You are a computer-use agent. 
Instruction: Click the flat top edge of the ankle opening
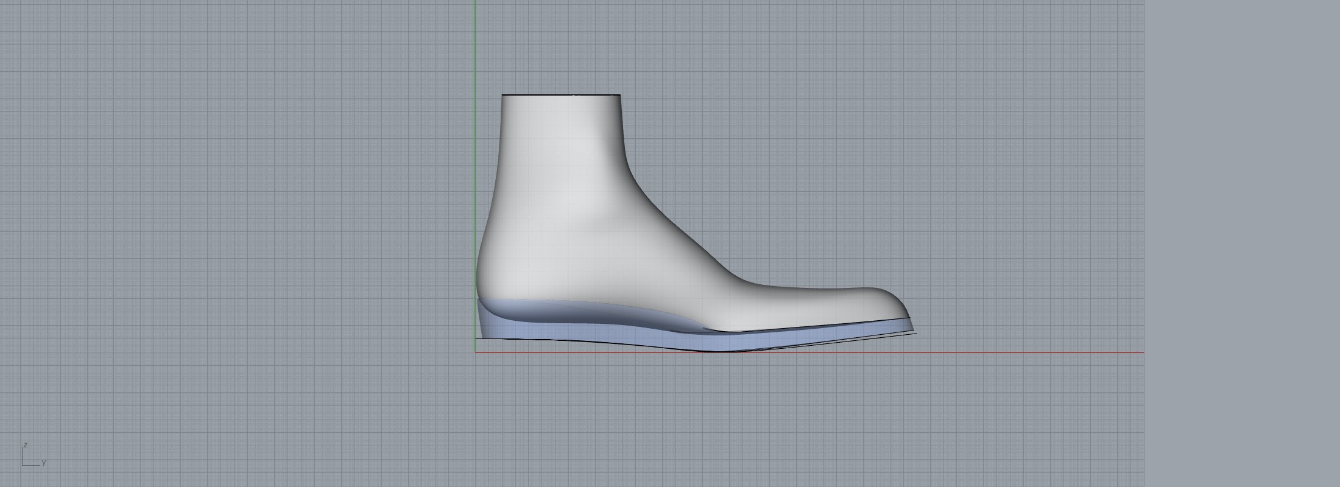(560, 95)
